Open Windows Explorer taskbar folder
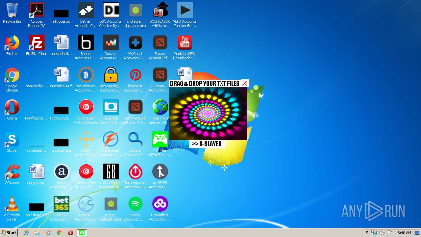 [x=37, y=233]
